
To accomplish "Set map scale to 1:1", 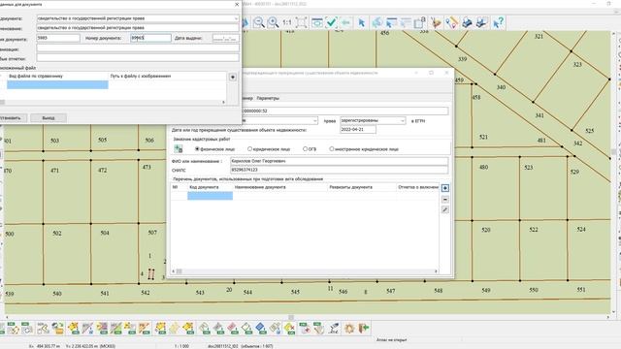I will click(287, 22).
